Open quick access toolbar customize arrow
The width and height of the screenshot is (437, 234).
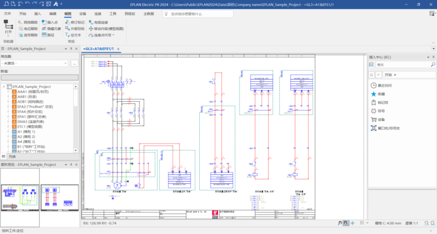pyautogui.click(x=61, y=4)
